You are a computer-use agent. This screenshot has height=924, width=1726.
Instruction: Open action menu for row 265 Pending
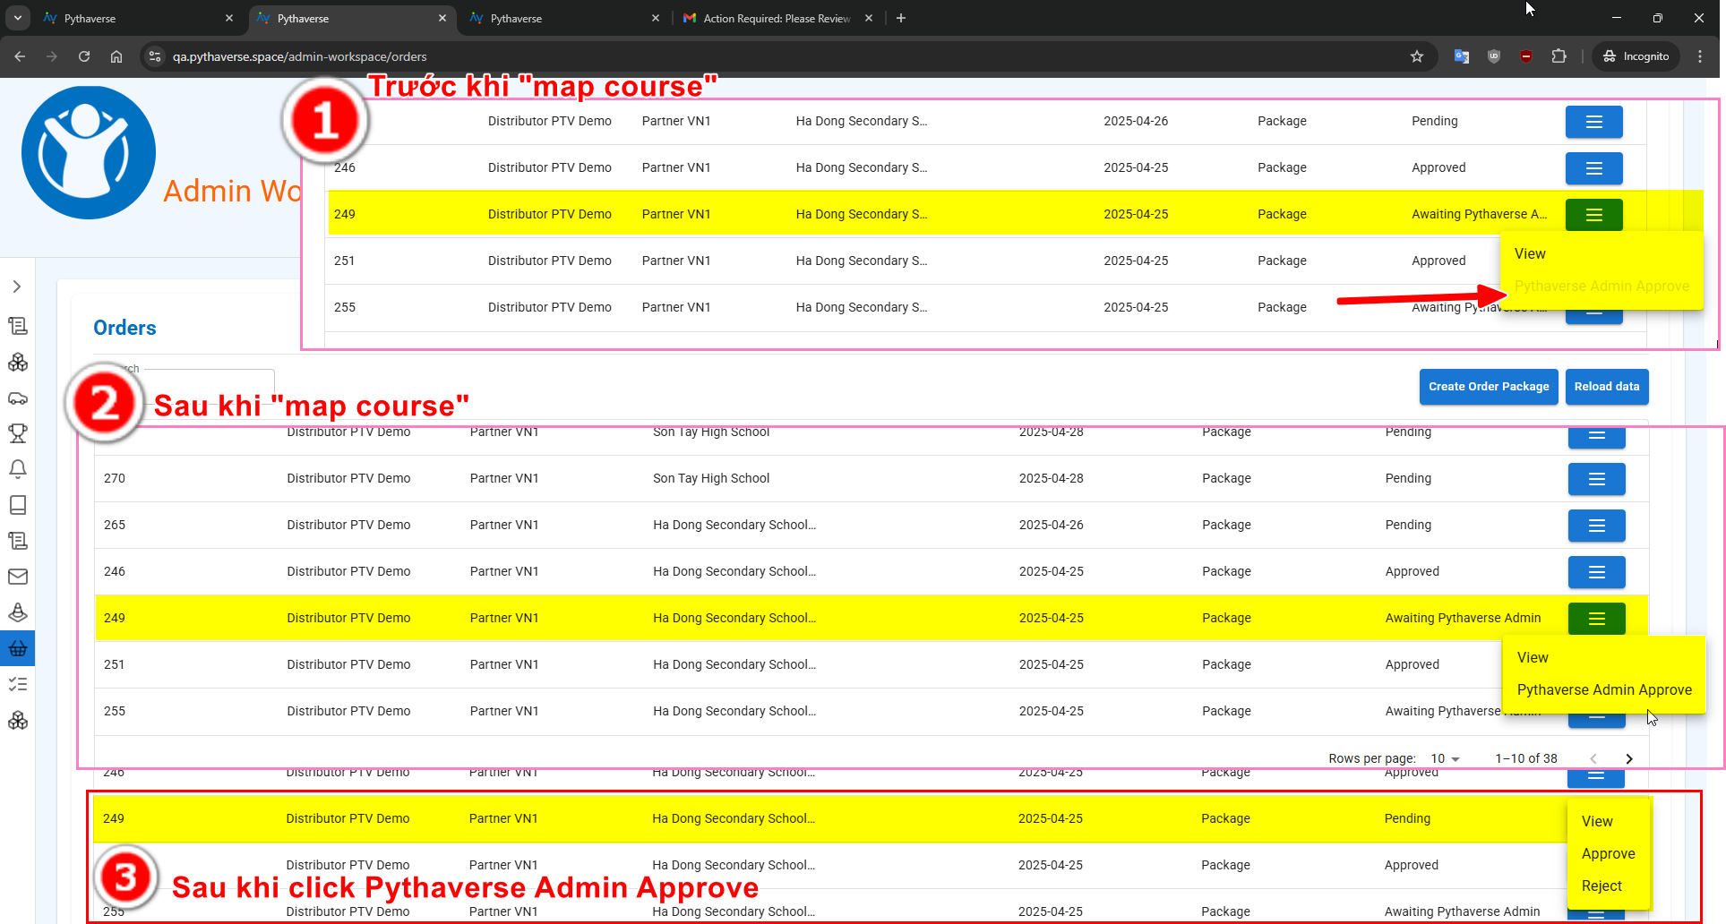pyautogui.click(x=1596, y=526)
